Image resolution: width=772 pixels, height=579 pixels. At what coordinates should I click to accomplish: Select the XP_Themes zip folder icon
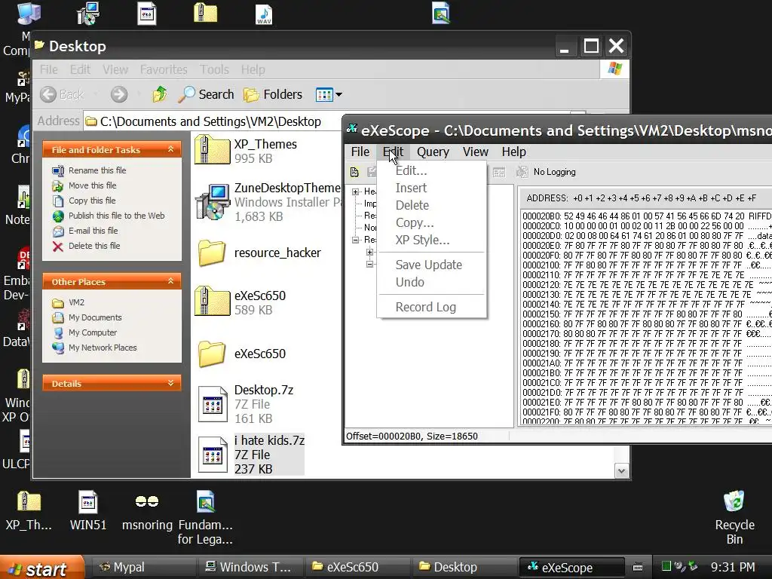pos(212,150)
